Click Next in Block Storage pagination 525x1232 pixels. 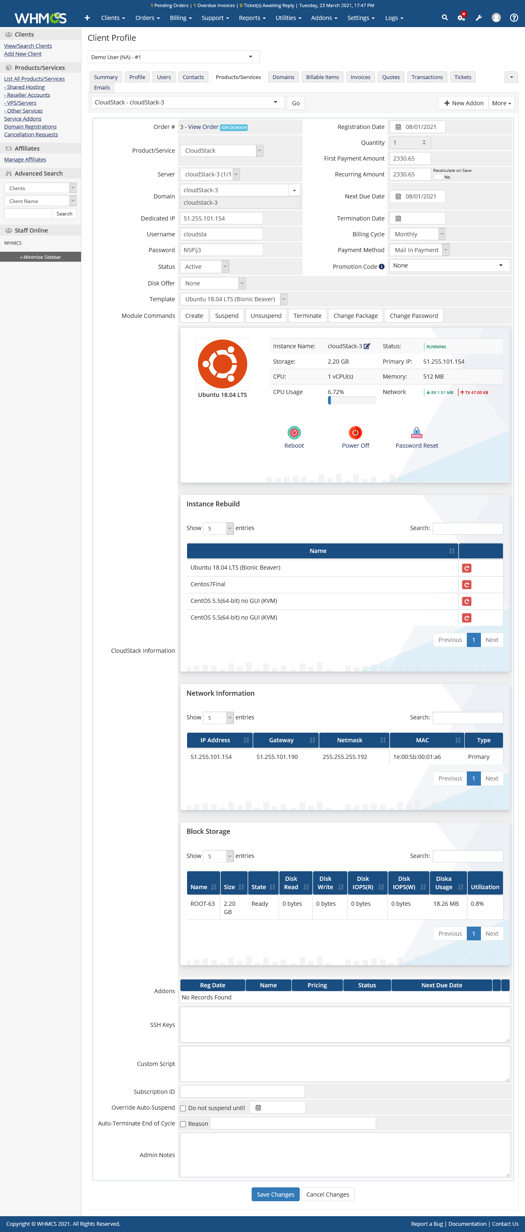click(x=492, y=934)
